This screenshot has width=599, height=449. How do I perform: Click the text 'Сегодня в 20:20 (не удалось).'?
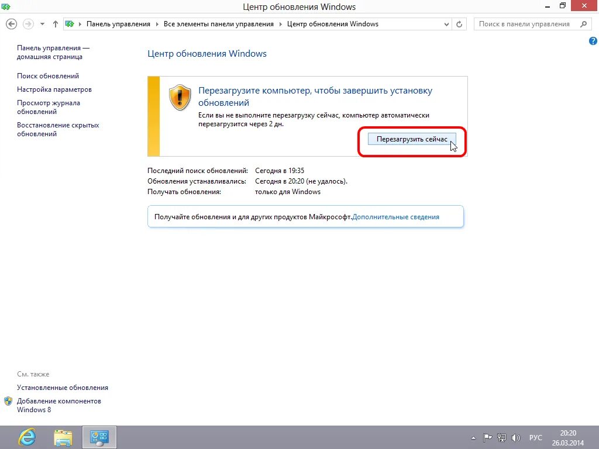(301, 181)
